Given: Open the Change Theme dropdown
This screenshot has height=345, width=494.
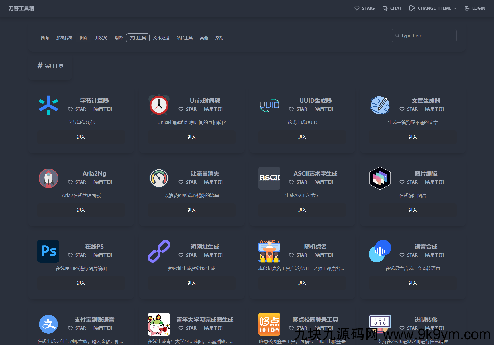Looking at the screenshot, I should 432,8.
